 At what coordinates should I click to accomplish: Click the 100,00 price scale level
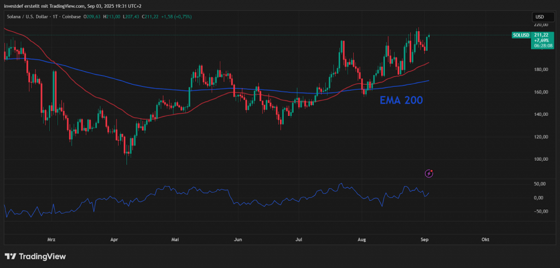[x=540, y=159]
